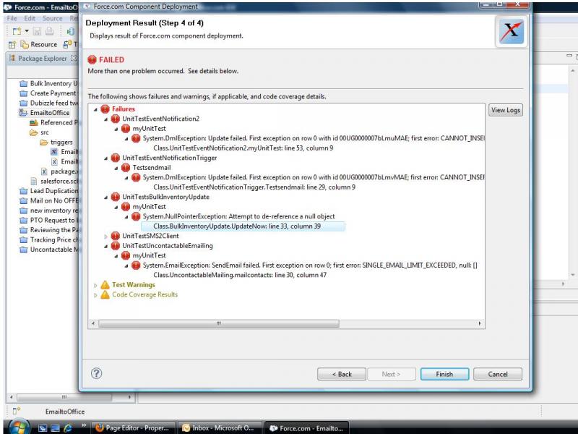Open the Edit menu in Eclipse
578x434 pixels.
30,19
